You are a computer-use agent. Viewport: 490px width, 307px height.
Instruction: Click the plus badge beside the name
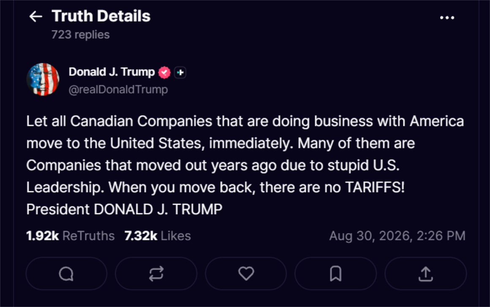pos(180,73)
